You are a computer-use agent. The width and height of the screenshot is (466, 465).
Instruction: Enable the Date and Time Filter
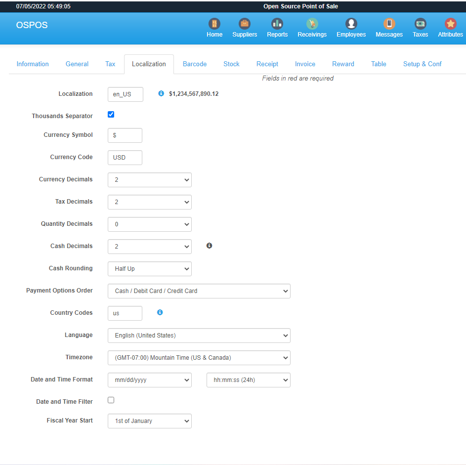111,400
